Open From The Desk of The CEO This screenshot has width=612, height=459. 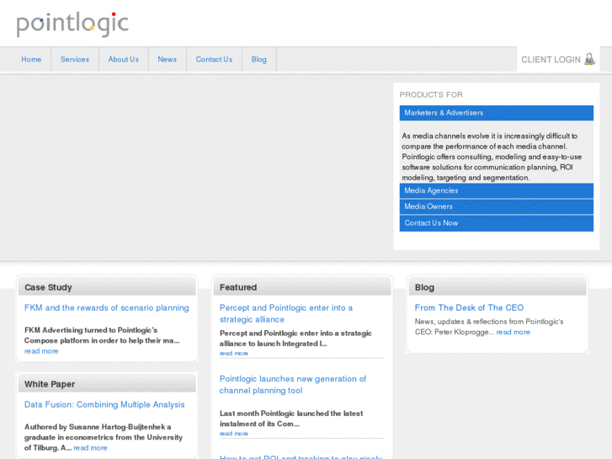coord(469,307)
